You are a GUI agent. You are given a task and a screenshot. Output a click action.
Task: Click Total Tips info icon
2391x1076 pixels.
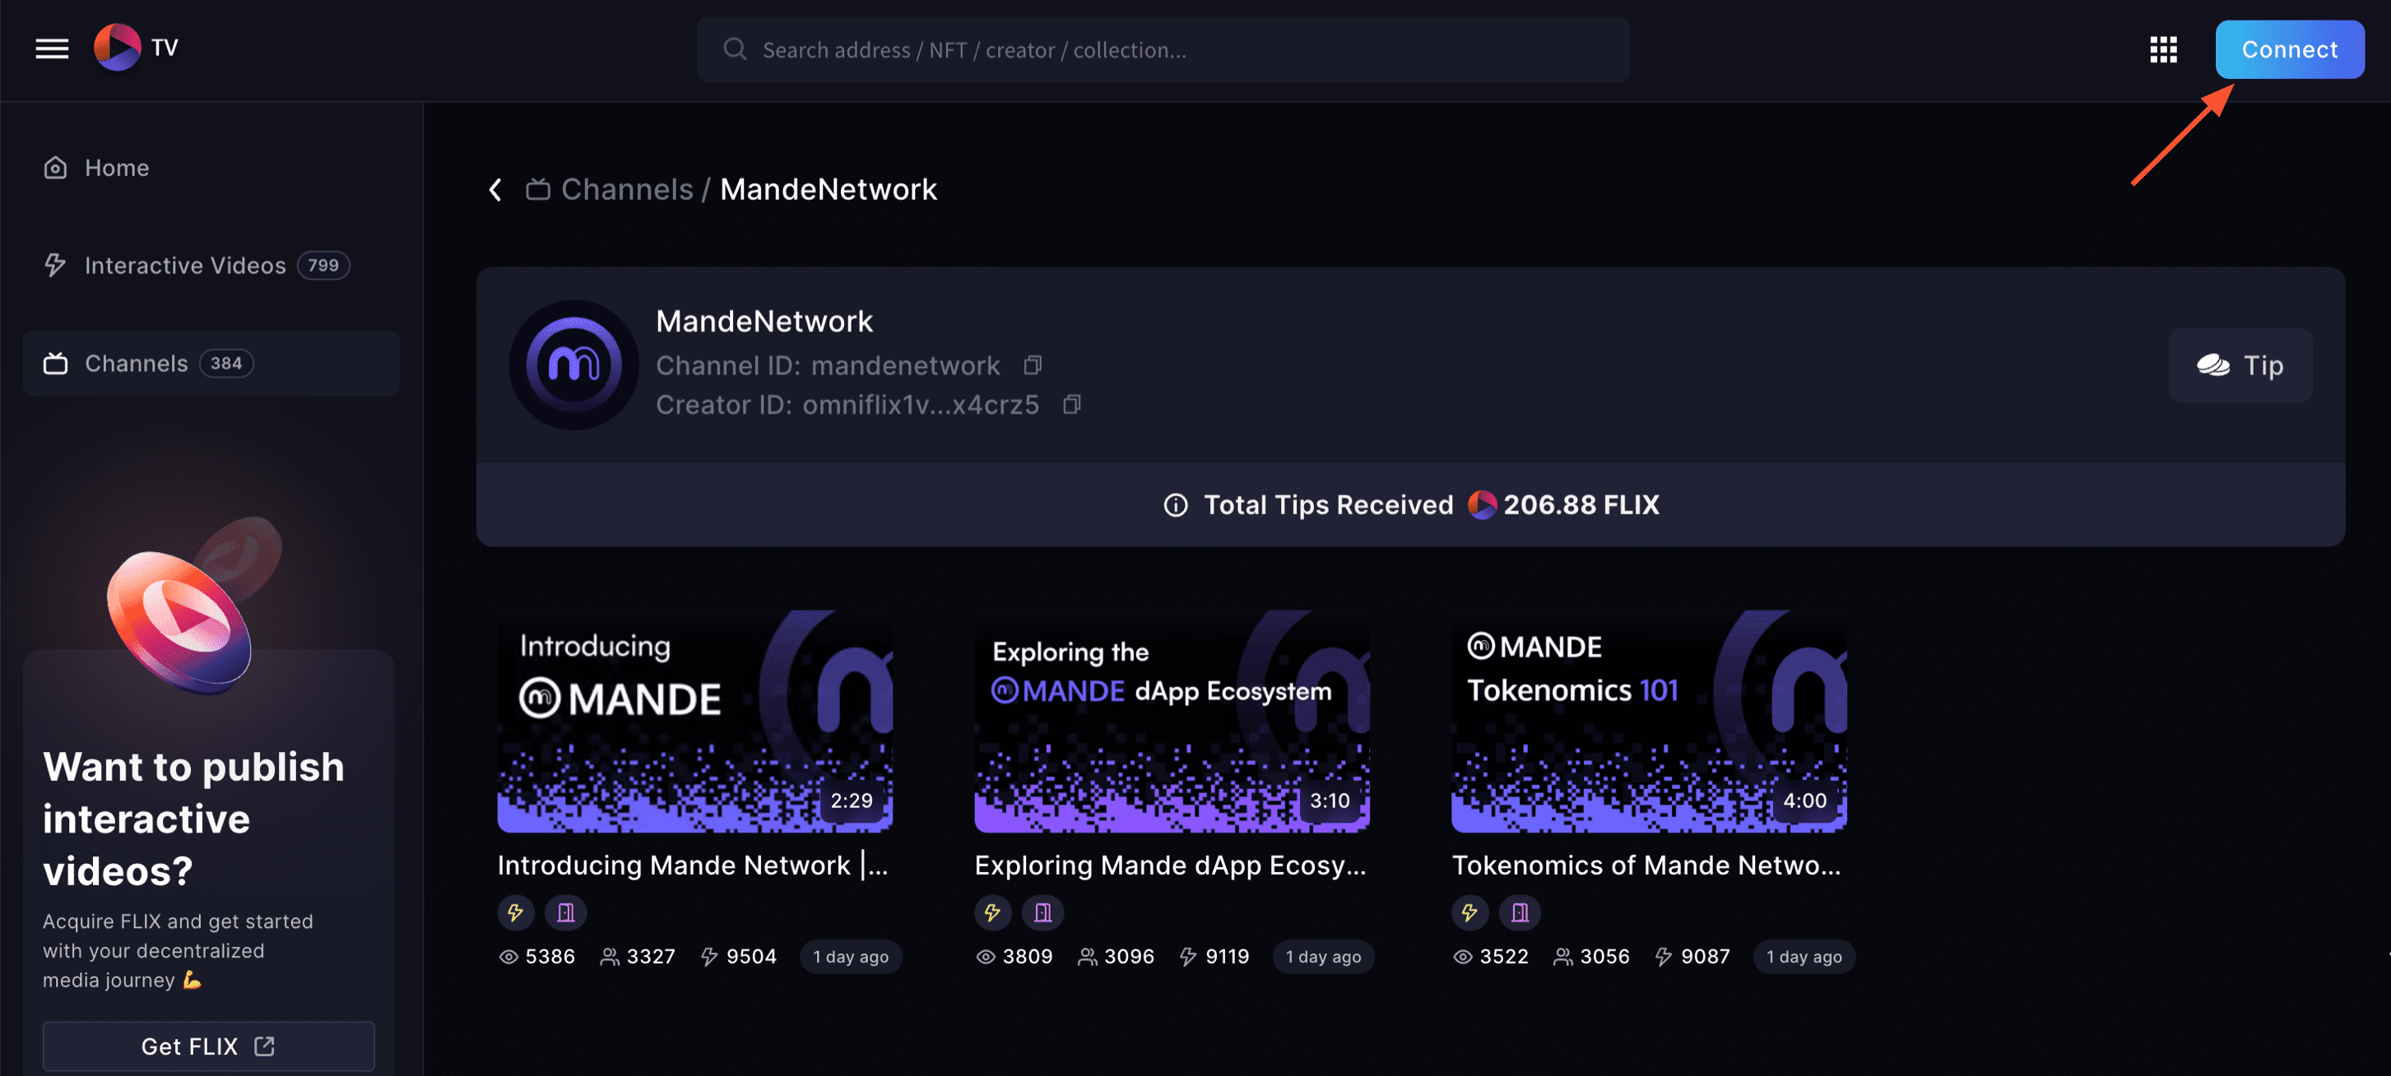coord(1175,504)
